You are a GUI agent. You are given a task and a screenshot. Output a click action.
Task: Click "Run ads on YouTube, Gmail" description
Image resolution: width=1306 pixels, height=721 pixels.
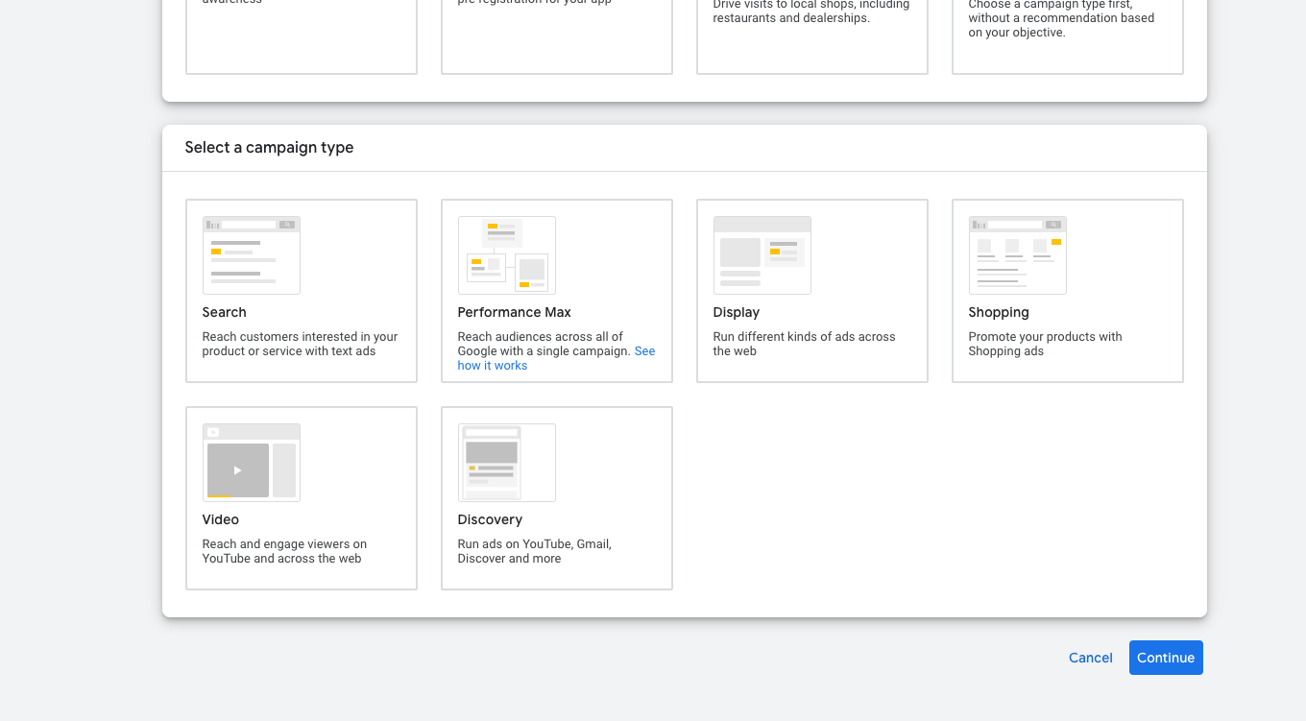[535, 551]
